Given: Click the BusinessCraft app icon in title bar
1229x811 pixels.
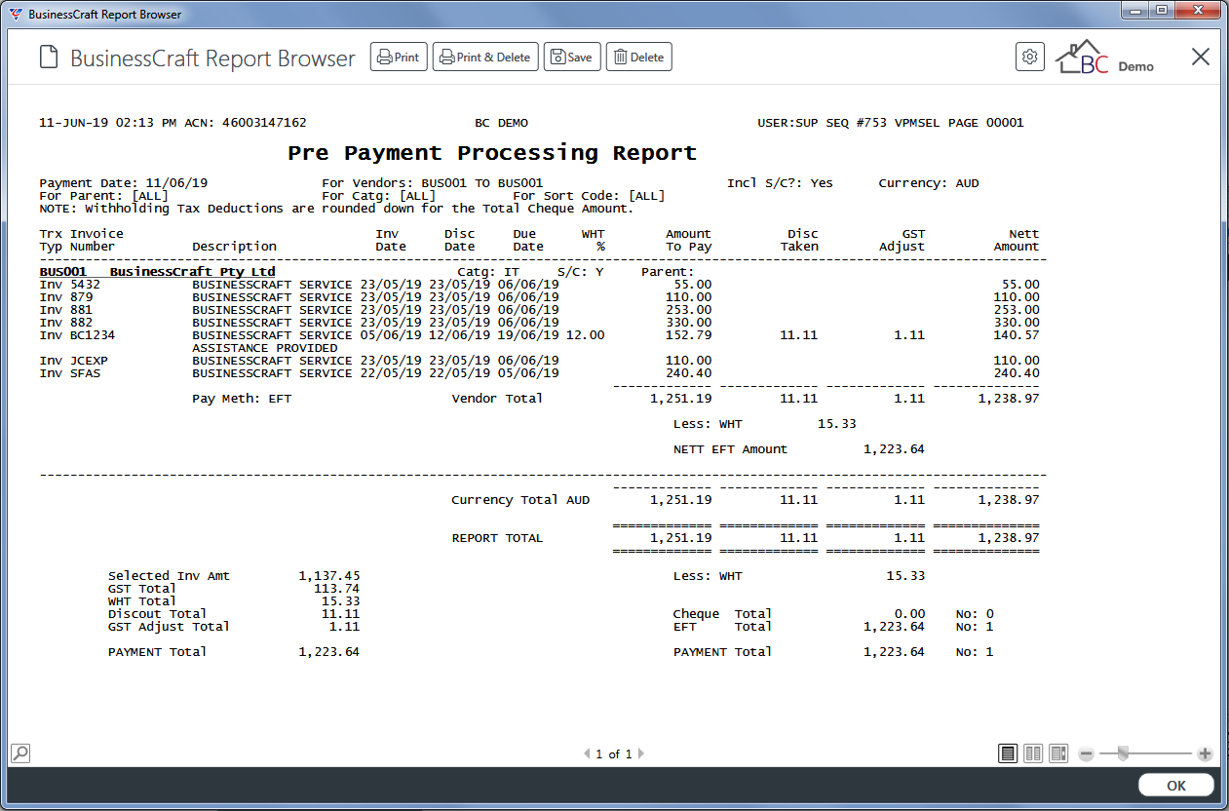Looking at the screenshot, I should click(x=16, y=15).
